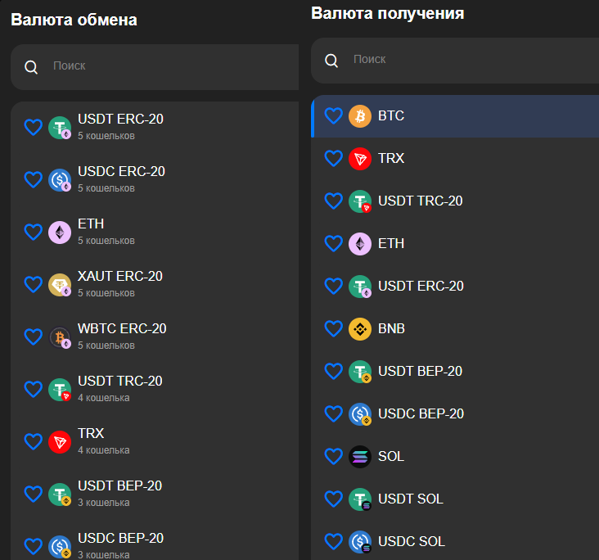Click USDC ERC-20 coin icon
599x560 pixels.
(x=60, y=180)
